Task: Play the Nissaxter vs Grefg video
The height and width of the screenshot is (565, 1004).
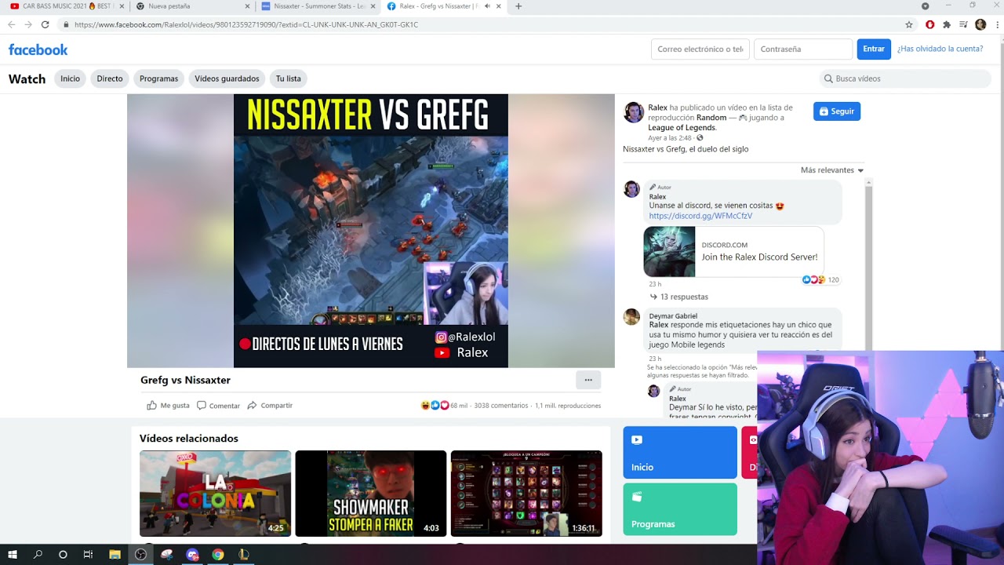Action: click(x=371, y=231)
